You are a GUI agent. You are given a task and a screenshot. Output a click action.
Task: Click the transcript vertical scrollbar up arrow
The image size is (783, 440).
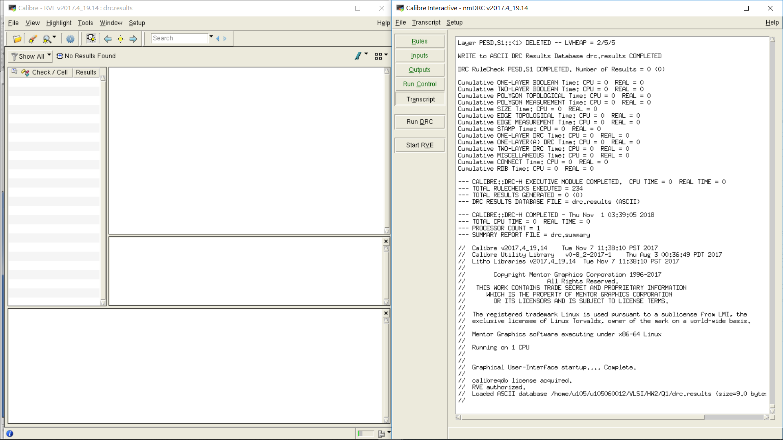pyautogui.click(x=772, y=40)
